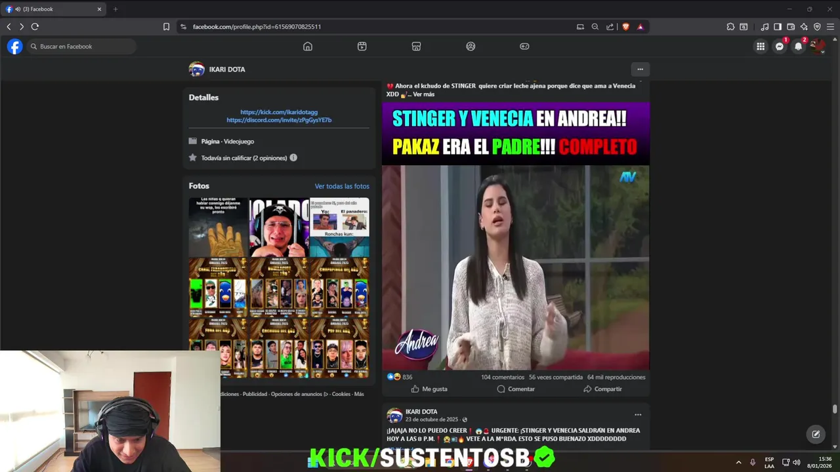Viewport: 840px width, 472px height.
Task: Open Brave Rewards triangle icon
Action: [x=640, y=27]
